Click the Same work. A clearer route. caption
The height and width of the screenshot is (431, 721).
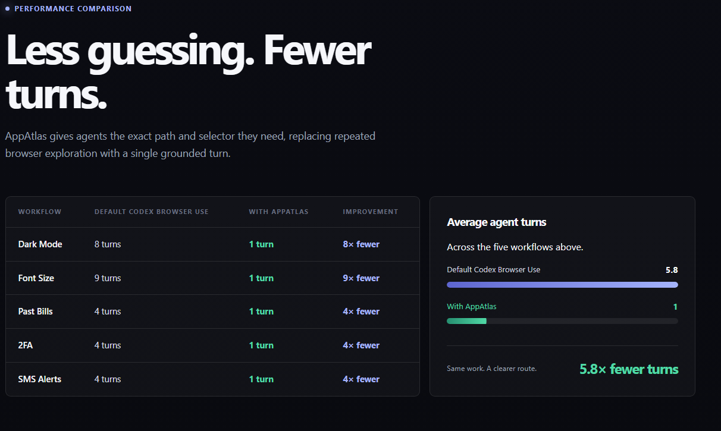492,369
